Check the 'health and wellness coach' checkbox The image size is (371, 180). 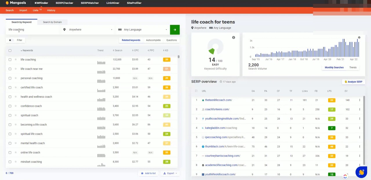pyautogui.click(x=10, y=97)
